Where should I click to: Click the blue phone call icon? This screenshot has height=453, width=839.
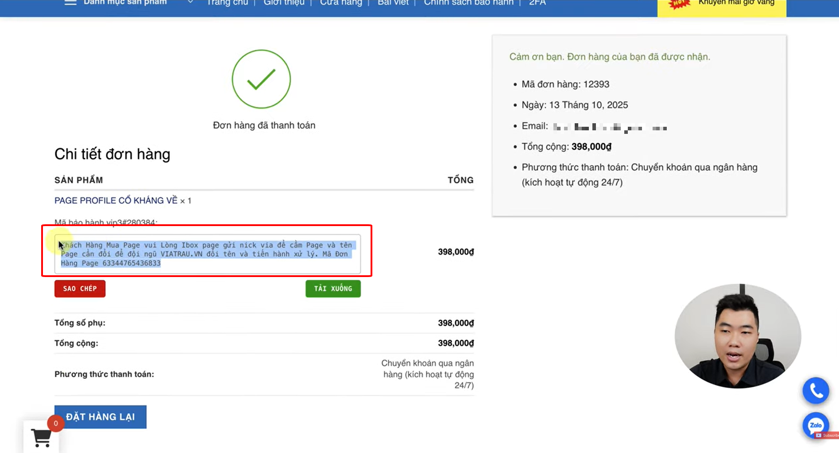[816, 391]
